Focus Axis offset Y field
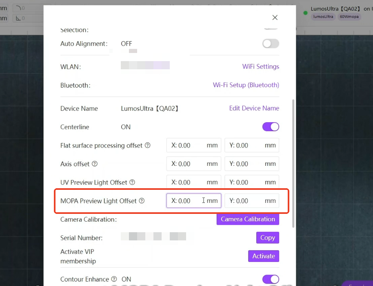The image size is (373, 286). click(x=252, y=164)
